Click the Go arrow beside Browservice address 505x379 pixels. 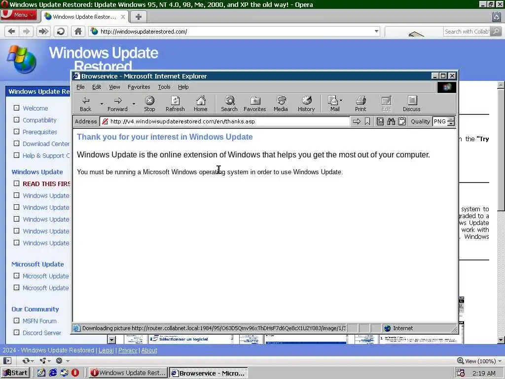[x=357, y=121]
